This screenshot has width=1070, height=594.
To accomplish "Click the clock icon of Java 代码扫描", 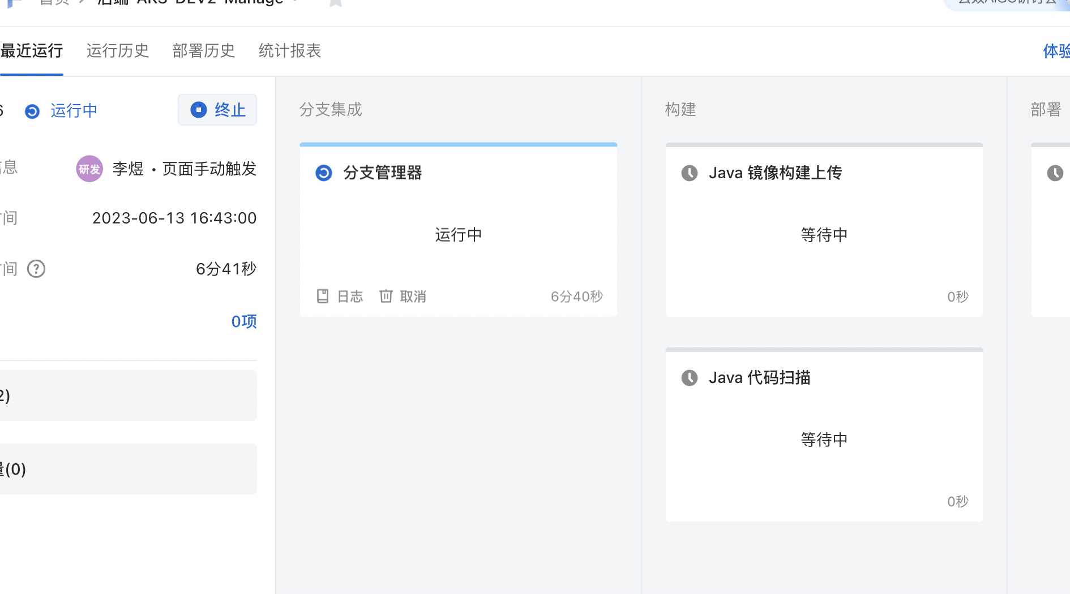I will 690,377.
